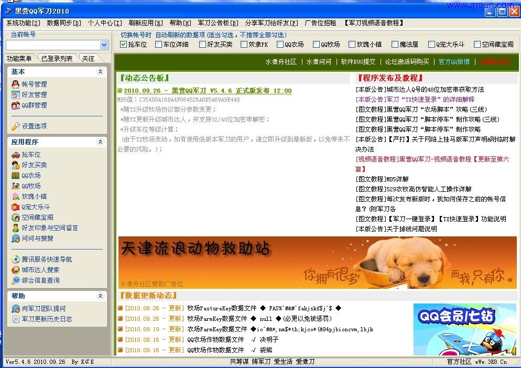Launch 抢车位 car icon
The height and width of the screenshot is (368, 521).
coord(16,155)
